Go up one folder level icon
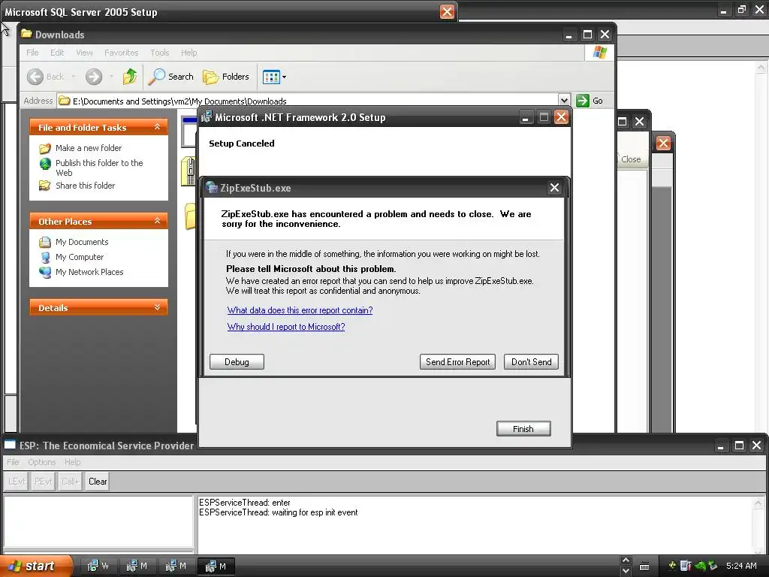 click(x=130, y=77)
